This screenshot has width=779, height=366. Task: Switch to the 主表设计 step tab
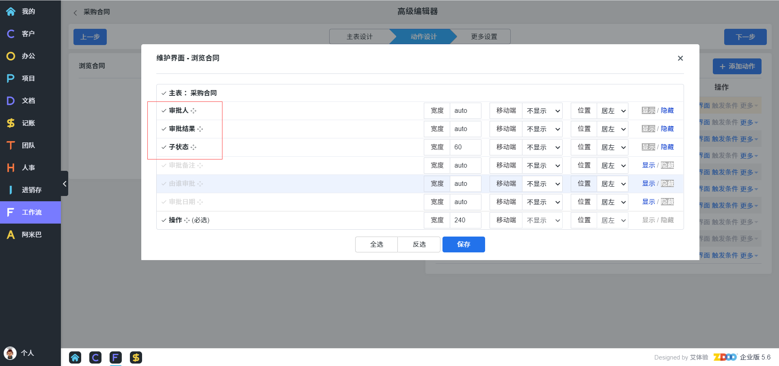coord(359,37)
